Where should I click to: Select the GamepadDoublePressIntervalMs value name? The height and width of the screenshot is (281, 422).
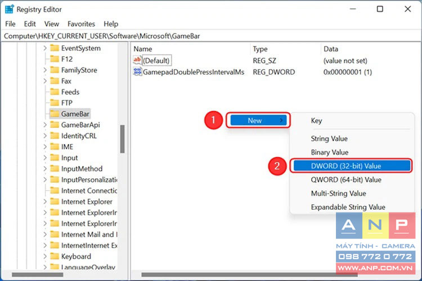pos(194,72)
